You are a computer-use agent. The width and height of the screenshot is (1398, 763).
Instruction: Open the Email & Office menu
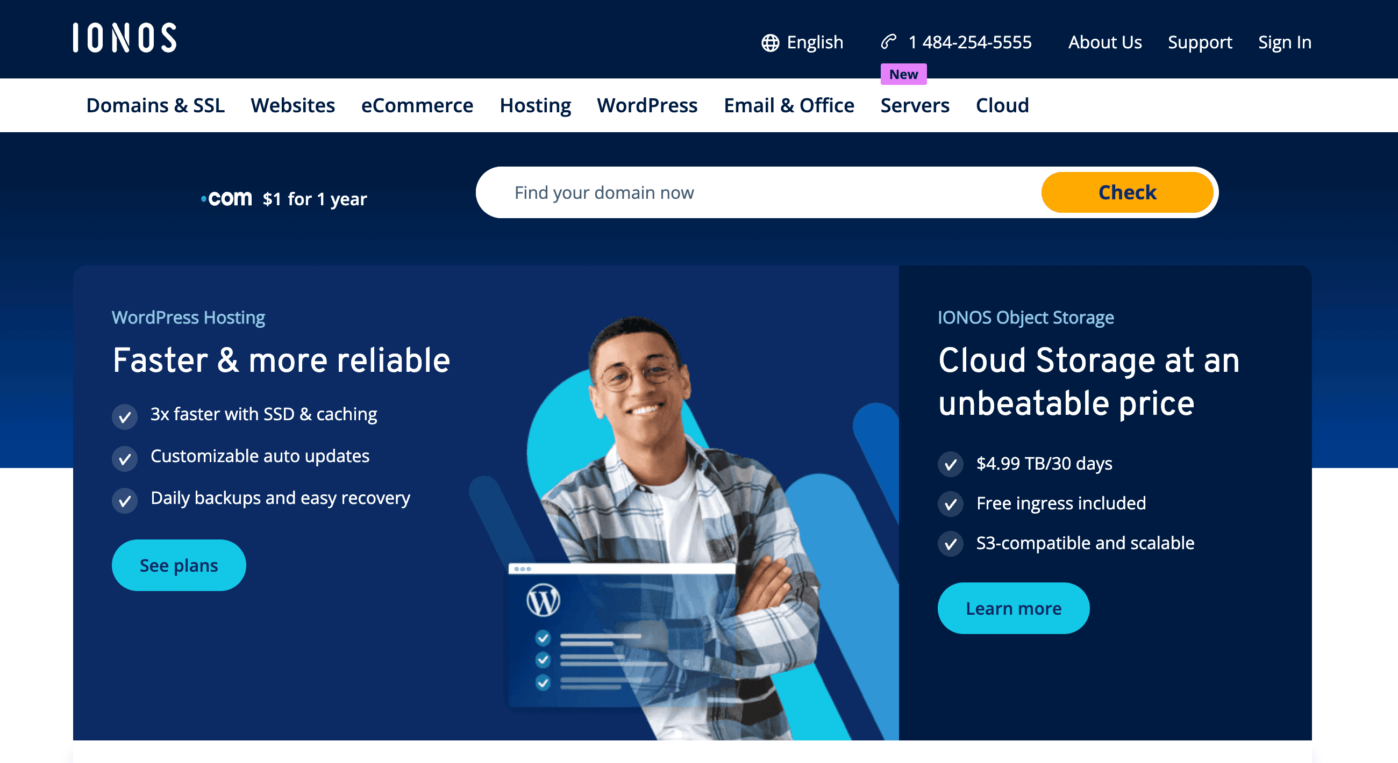(x=789, y=105)
